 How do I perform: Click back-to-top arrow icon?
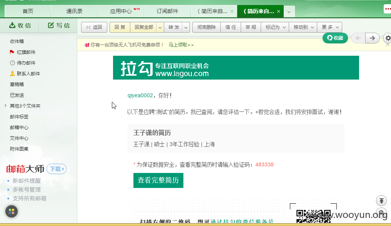point(381,201)
